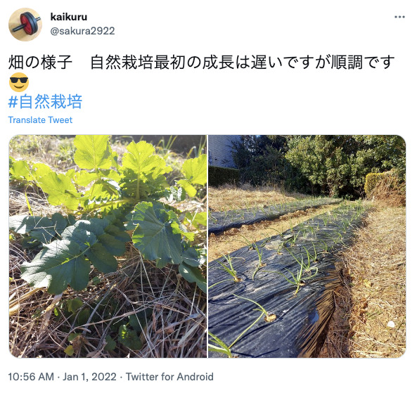
Task: Open the kaikuru display name
Action: 69,17
